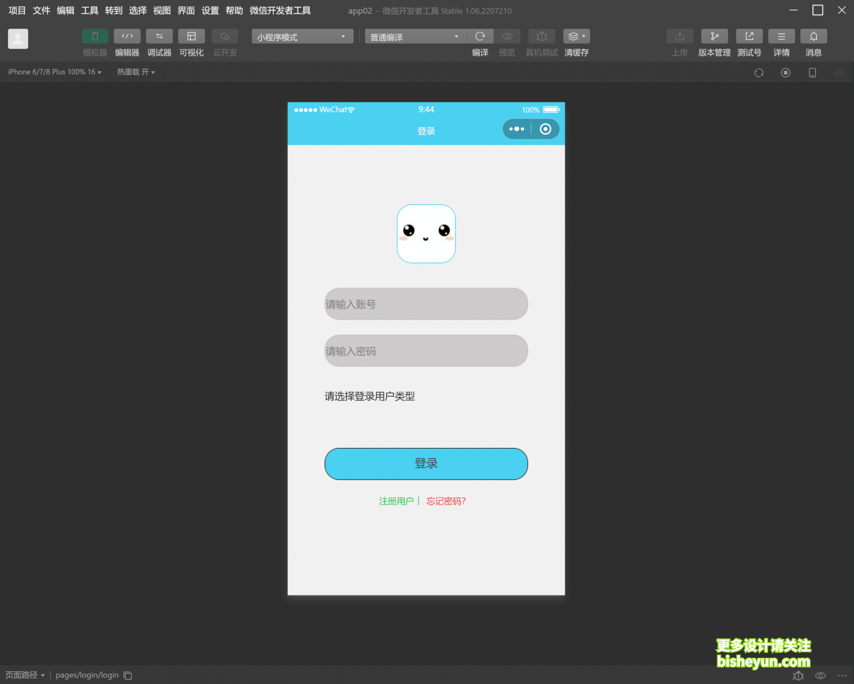Viewport: 854px width, 684px height.
Task: Click the mini program capsule more-dots button
Action: point(517,129)
